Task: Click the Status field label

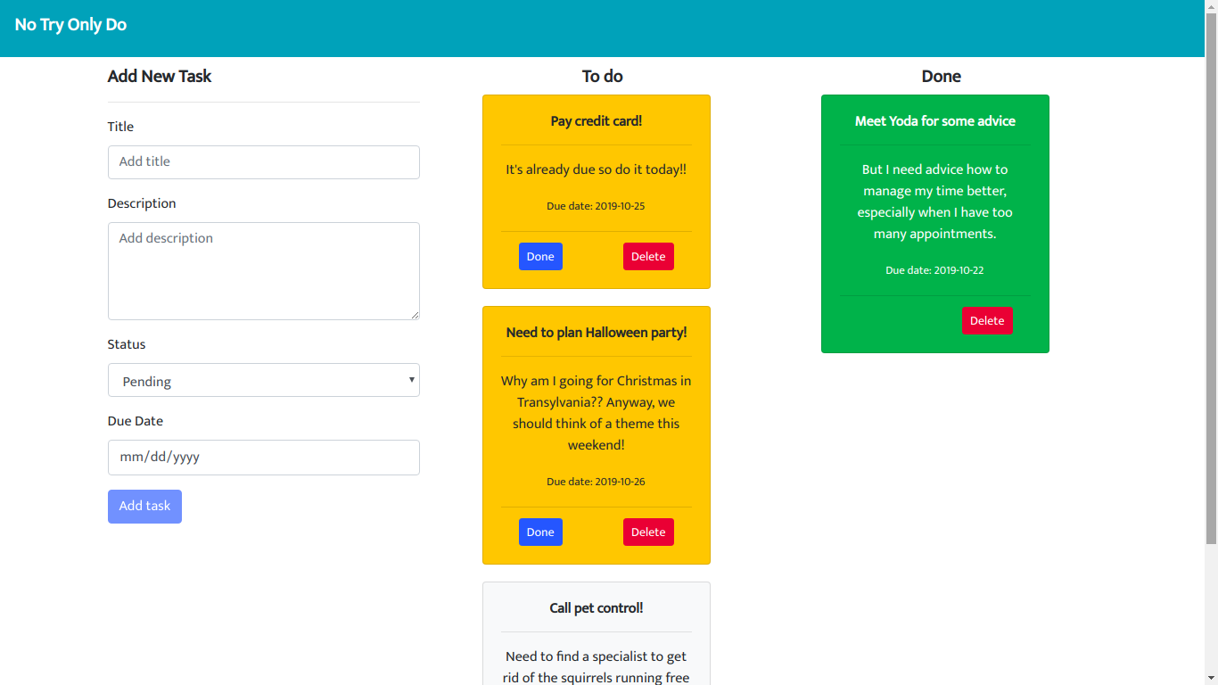Action: tap(127, 345)
